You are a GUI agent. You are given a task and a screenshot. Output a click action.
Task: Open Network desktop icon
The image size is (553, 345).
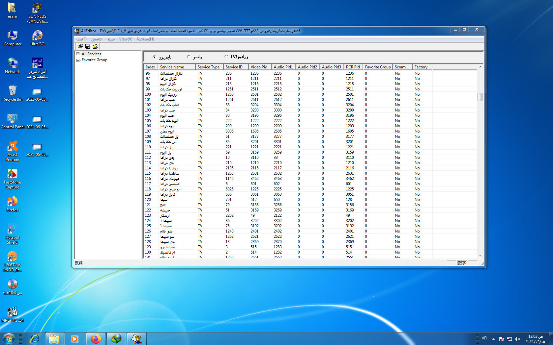click(x=13, y=65)
